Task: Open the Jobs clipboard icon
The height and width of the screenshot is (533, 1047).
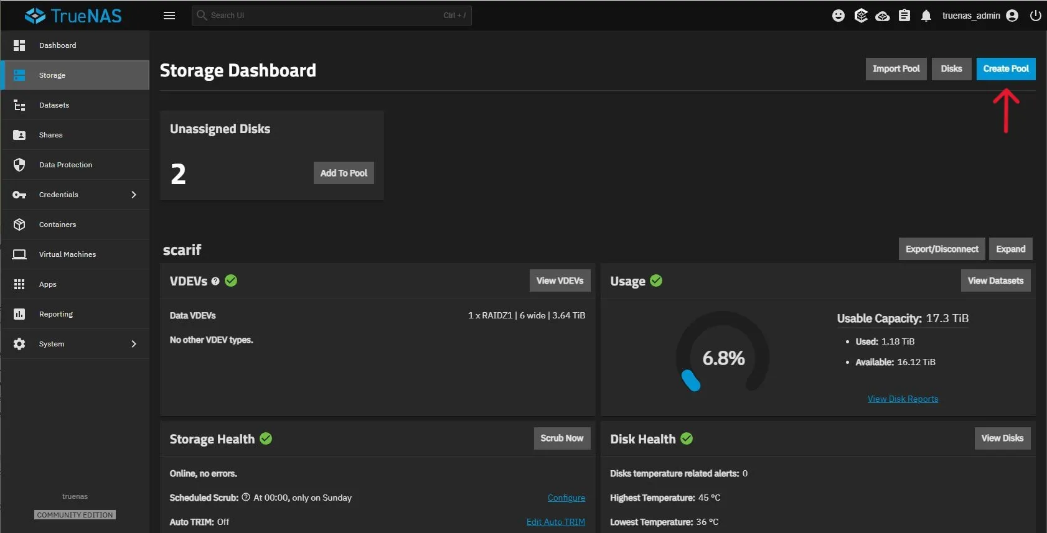Action: pos(904,16)
